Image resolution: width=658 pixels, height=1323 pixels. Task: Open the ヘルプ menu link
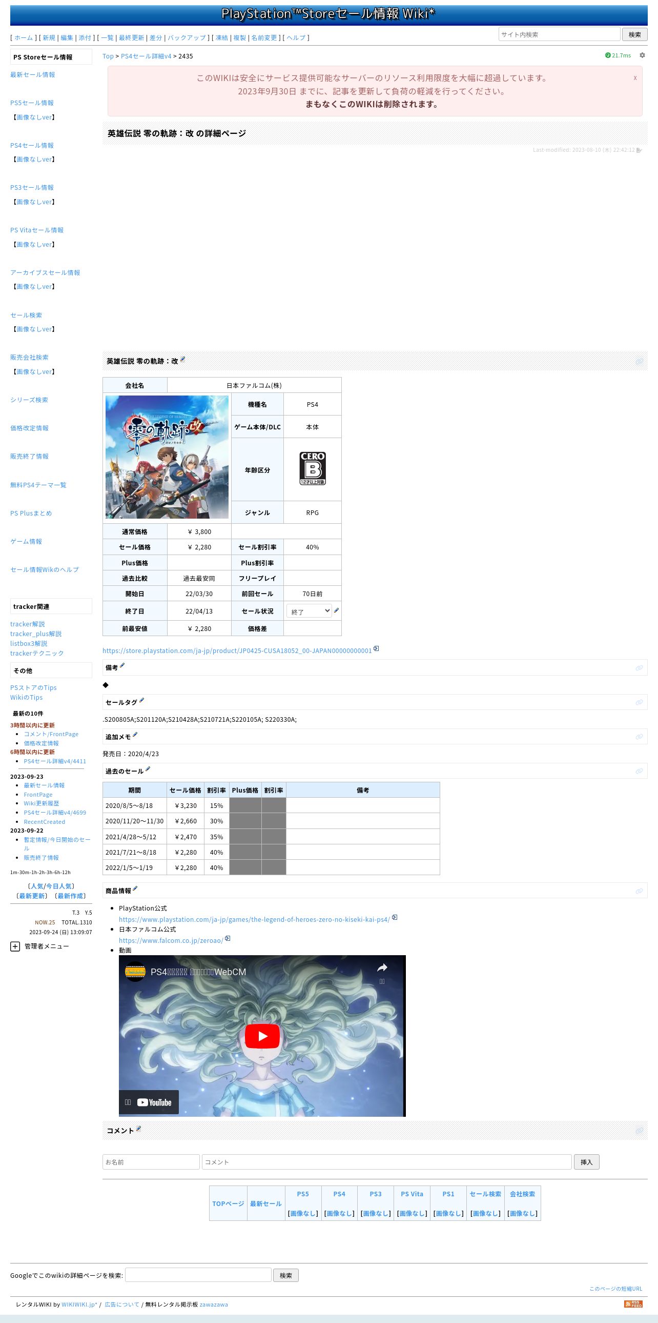pos(296,37)
